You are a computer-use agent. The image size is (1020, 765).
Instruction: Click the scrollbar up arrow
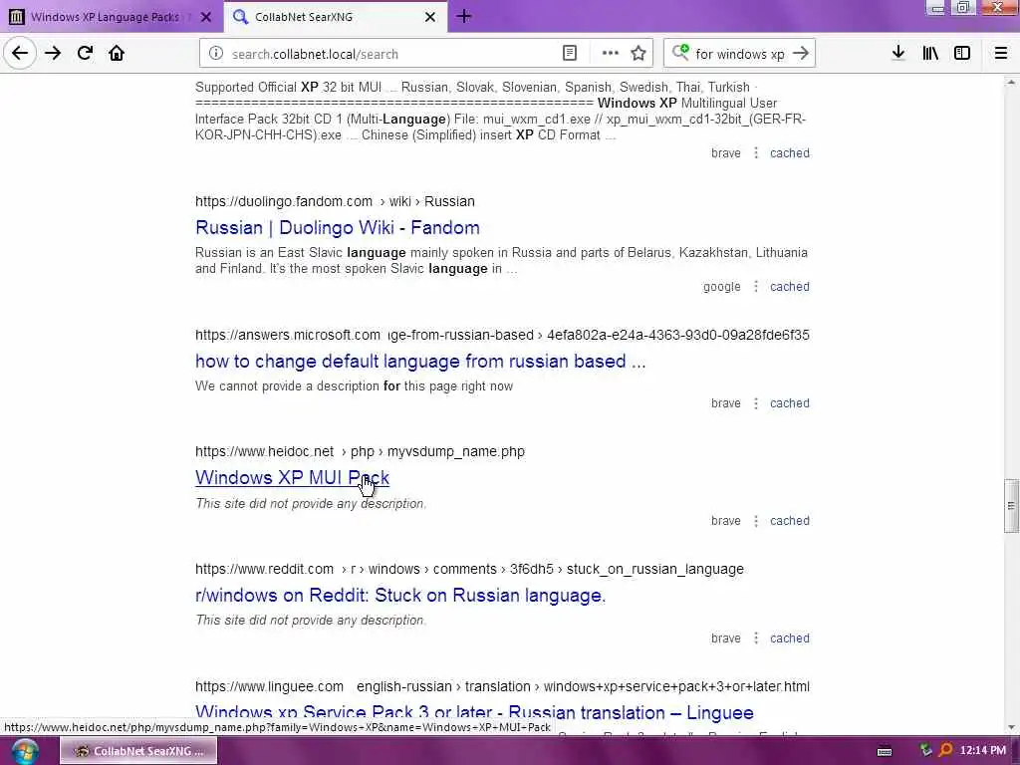1010,82
